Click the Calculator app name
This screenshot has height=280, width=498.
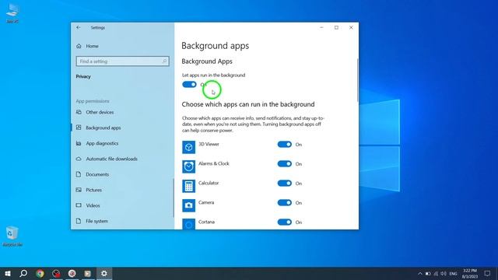click(209, 183)
